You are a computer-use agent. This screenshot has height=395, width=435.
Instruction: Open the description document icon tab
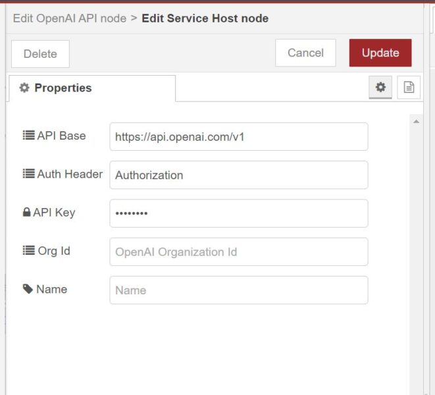409,87
